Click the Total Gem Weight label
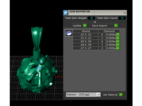 coord(76,18)
